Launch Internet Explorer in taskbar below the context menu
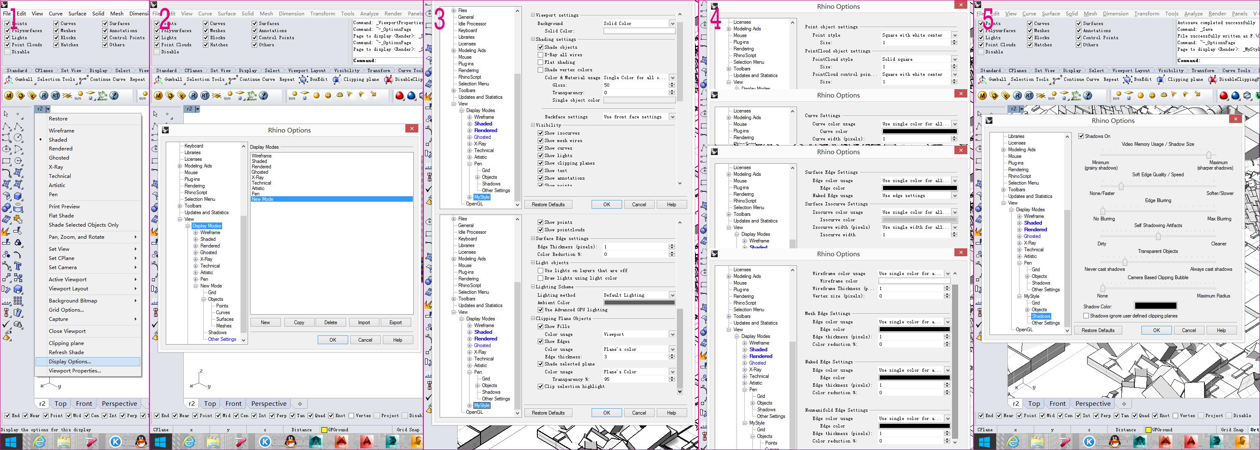This screenshot has width=1260, height=450. pos(39,442)
